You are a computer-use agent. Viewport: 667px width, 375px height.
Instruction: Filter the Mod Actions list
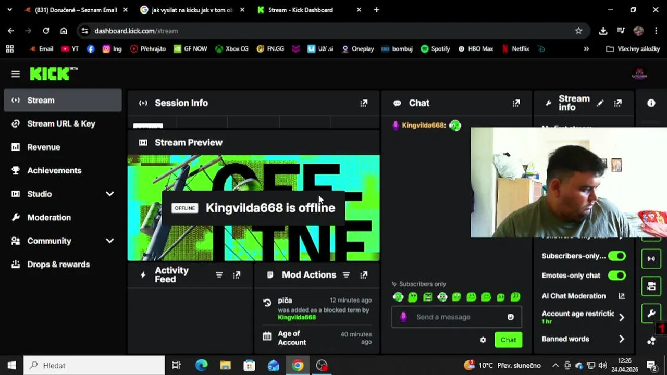[346, 275]
